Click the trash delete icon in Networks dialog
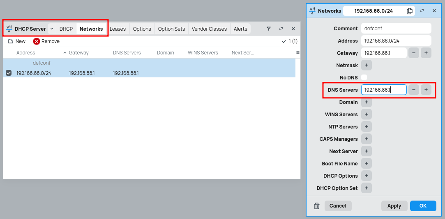 coord(317,206)
